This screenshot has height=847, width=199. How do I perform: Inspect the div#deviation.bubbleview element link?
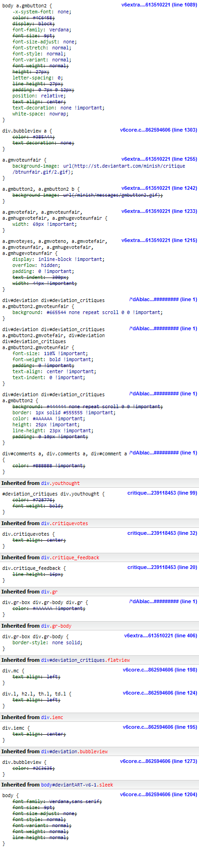(74, 751)
